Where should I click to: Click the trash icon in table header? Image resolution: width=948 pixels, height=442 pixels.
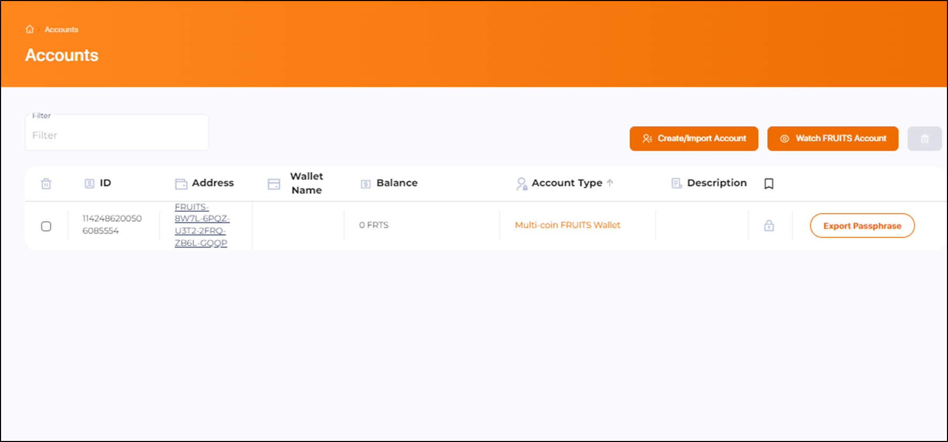point(46,184)
